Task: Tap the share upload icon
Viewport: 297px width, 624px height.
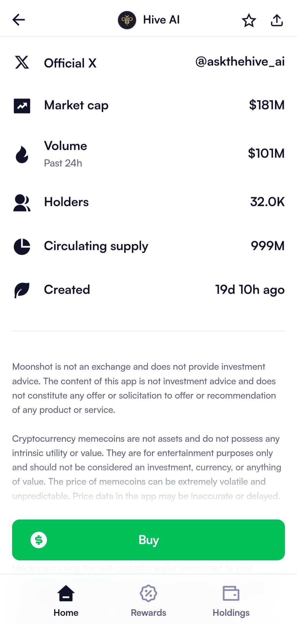Action: click(x=277, y=20)
